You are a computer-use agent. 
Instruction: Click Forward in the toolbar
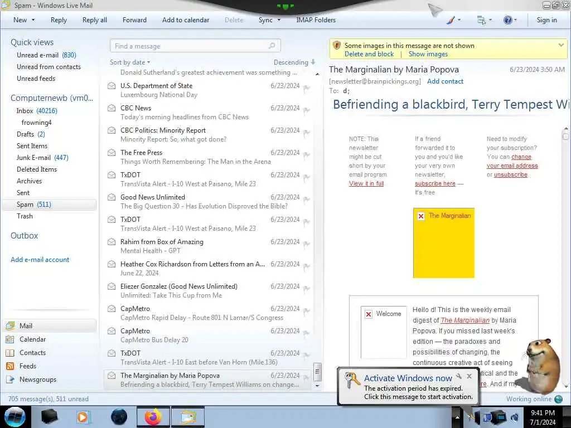pos(134,20)
